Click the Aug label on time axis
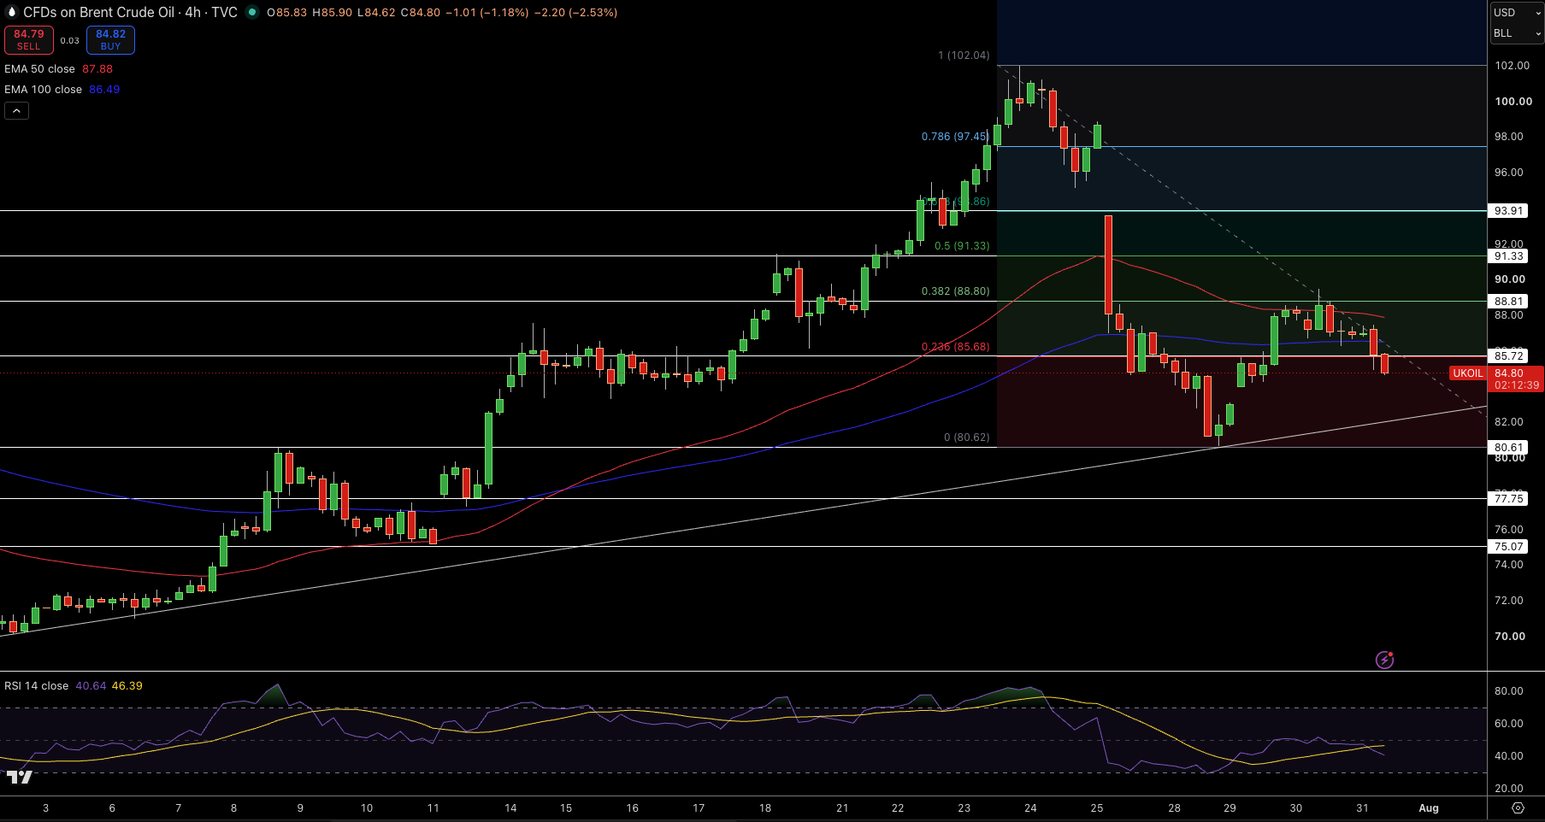 (x=1429, y=808)
